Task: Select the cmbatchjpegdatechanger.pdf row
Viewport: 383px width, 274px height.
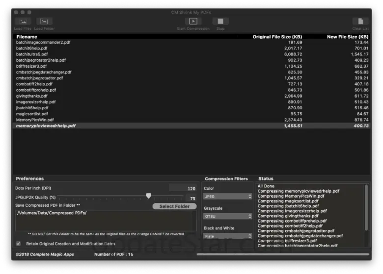Action: pyautogui.click(x=191, y=72)
